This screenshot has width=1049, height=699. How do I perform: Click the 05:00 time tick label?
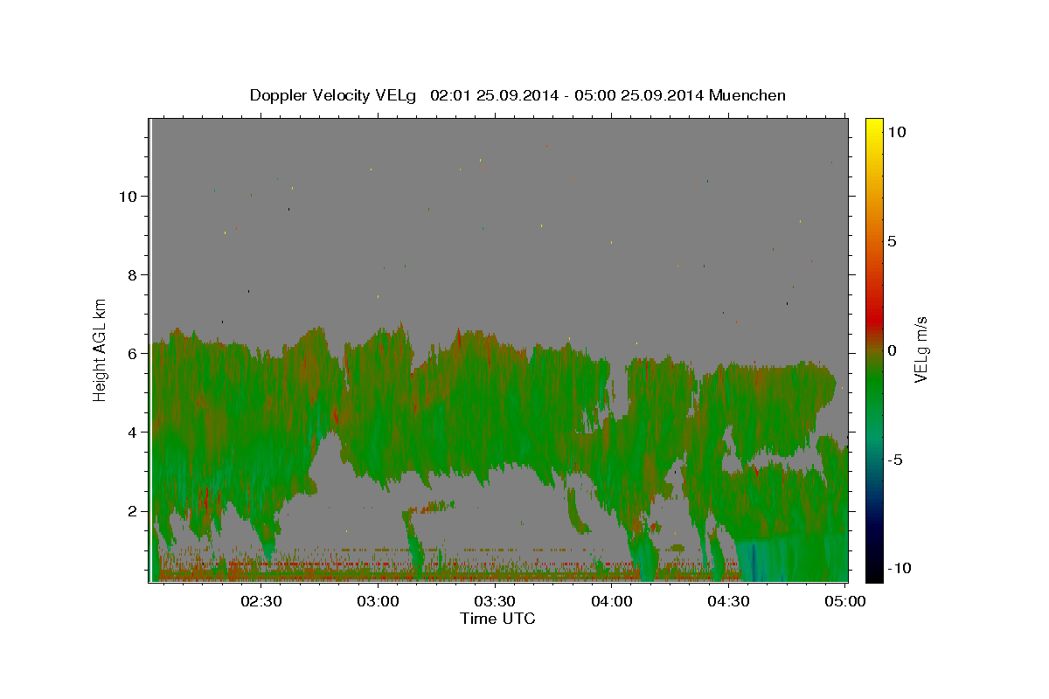pyautogui.click(x=845, y=601)
